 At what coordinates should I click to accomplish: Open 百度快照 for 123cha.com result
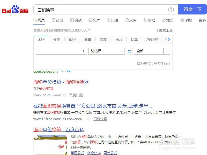(x=100, y=119)
